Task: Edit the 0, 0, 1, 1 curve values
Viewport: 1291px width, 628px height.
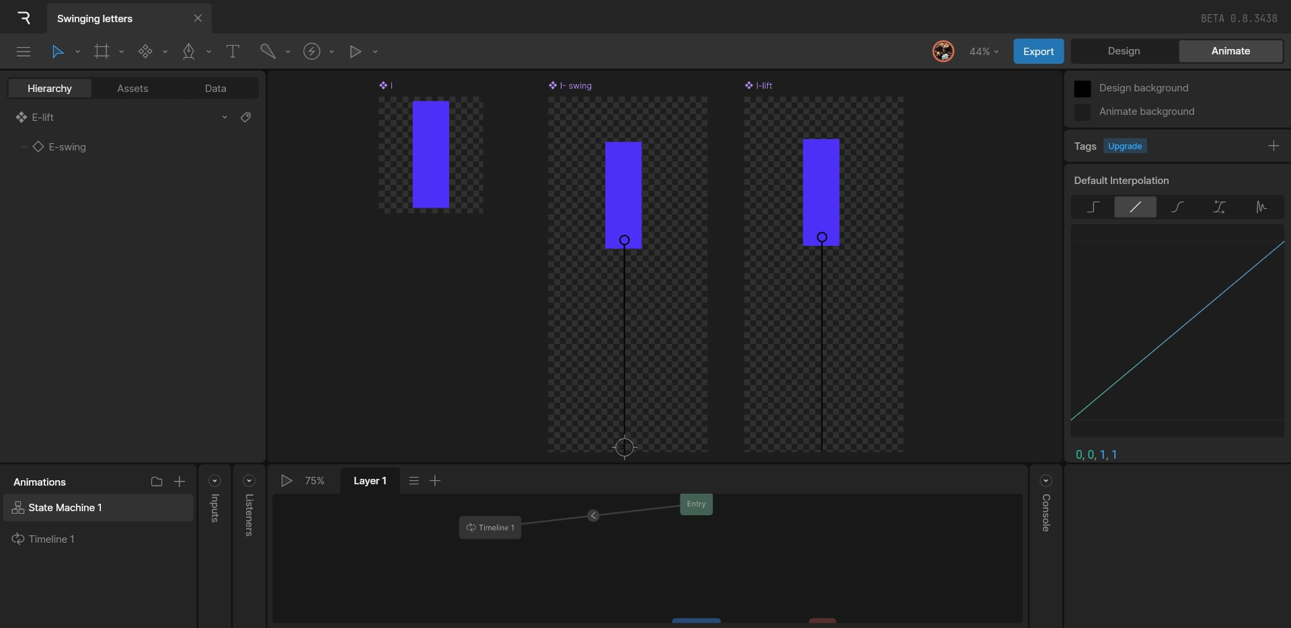Action: tap(1097, 455)
